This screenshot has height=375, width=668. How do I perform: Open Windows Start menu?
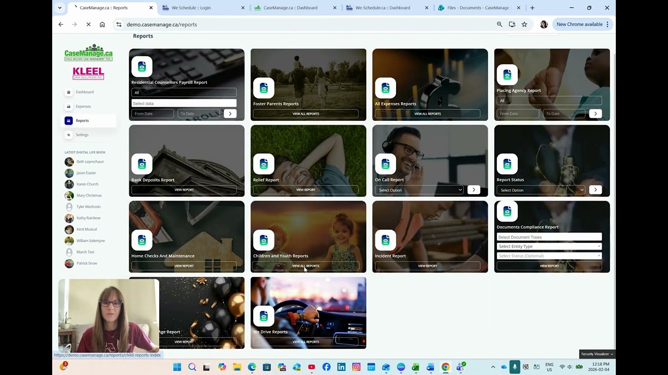click(177, 367)
